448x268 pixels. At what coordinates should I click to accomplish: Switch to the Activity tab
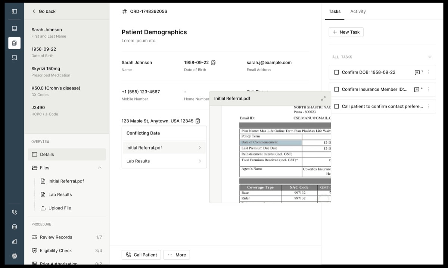click(358, 11)
